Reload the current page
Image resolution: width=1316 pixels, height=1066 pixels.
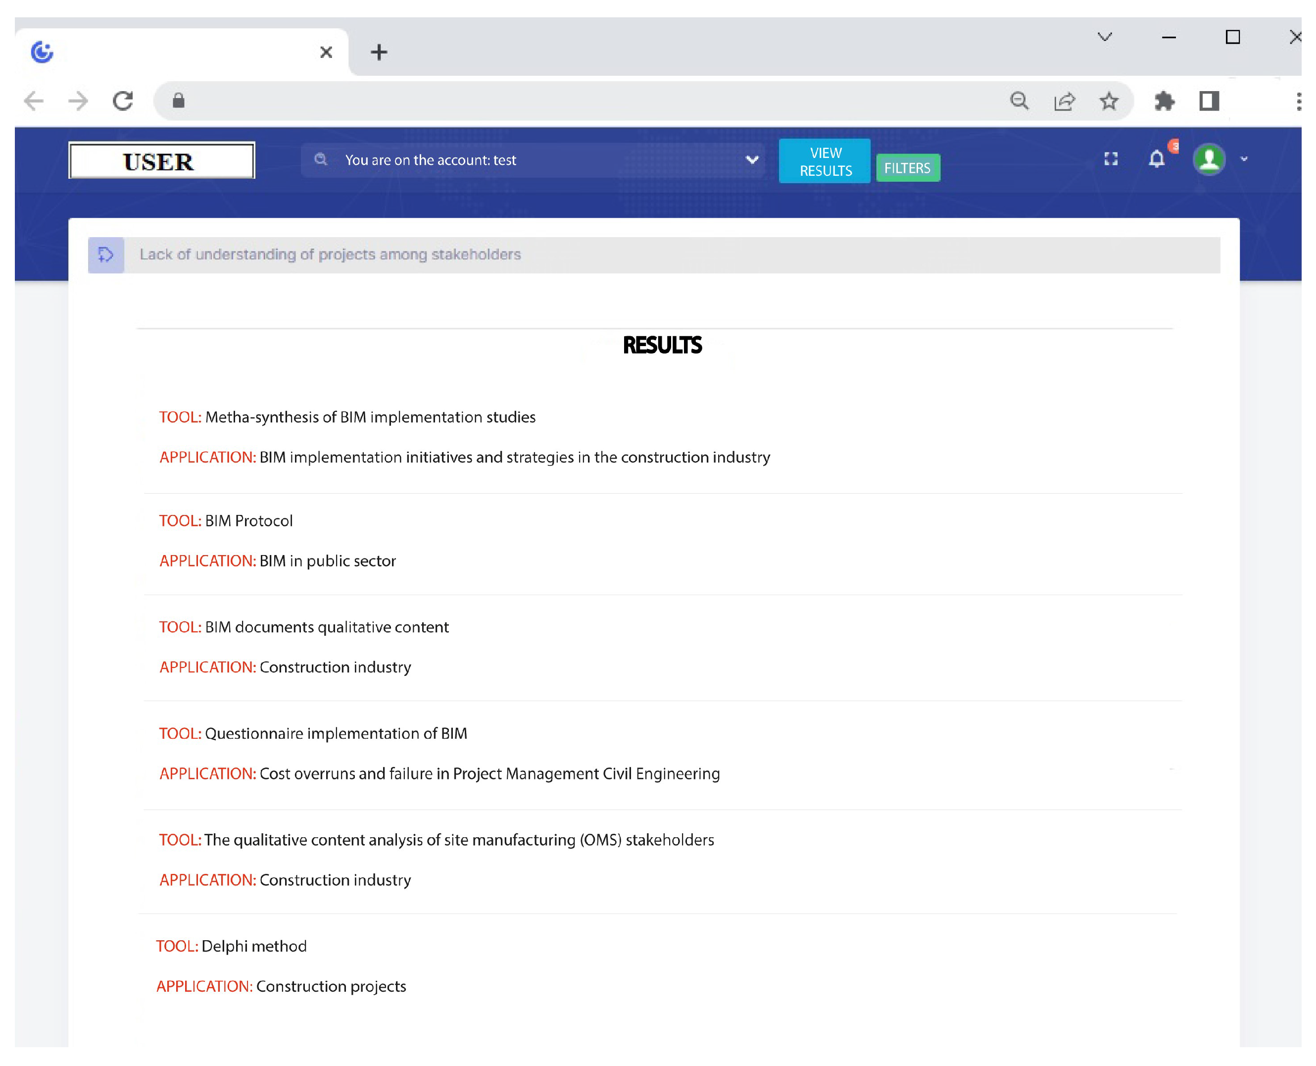(x=123, y=101)
